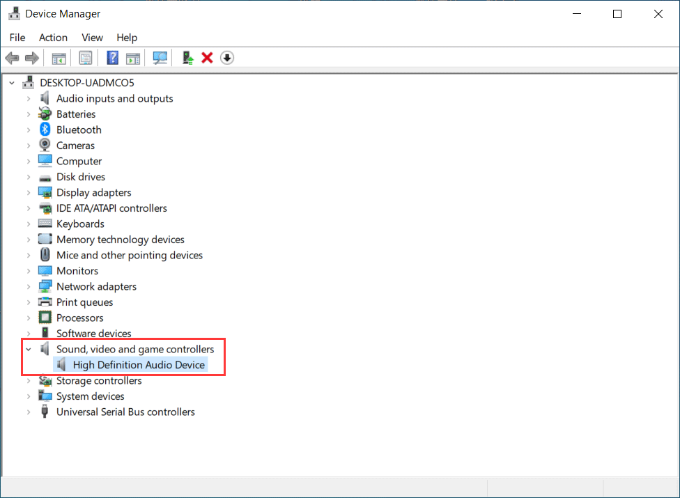Select the IDE ATA/ATAPI controllers label
The image size is (680, 498).
pos(111,208)
